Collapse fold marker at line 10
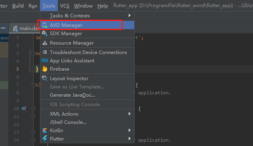Image resolution: width=253 pixels, height=146 pixels. coord(33,109)
